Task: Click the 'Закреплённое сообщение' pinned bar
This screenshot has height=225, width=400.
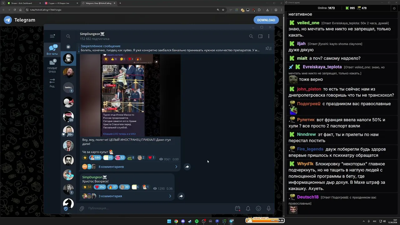Action: point(170,48)
